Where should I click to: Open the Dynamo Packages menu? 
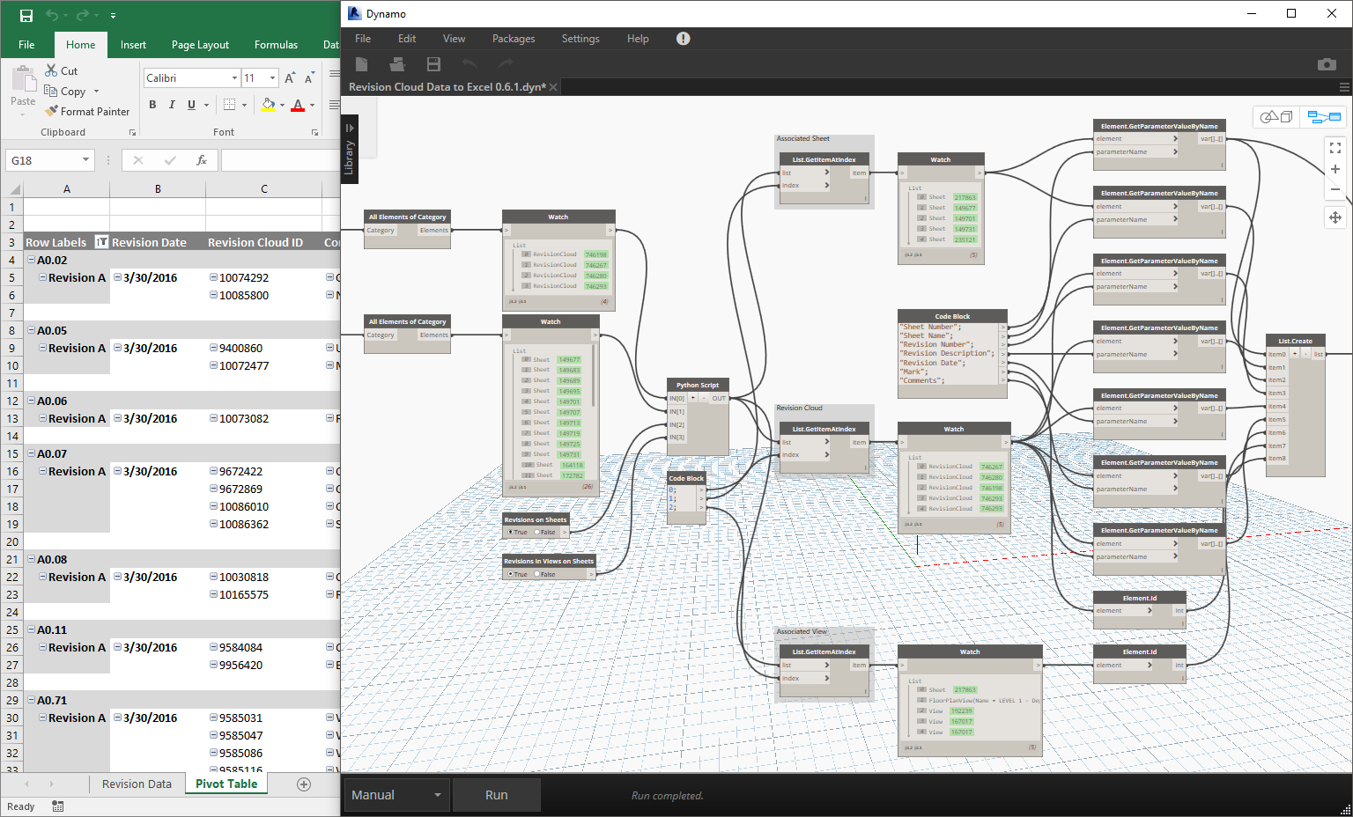pyautogui.click(x=514, y=39)
